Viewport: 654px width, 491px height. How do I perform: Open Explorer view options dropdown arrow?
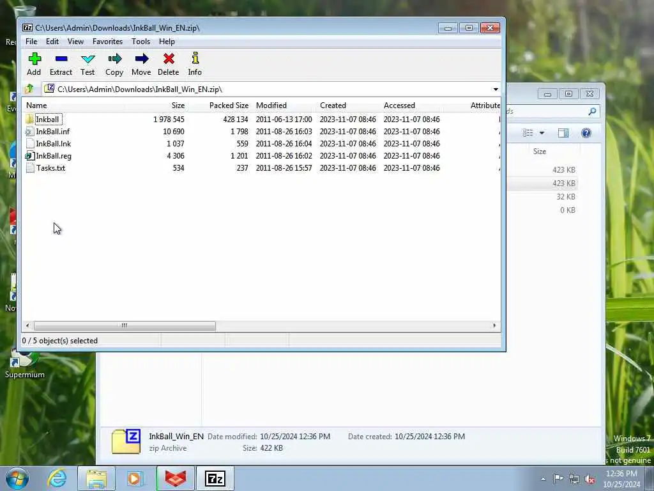click(542, 133)
